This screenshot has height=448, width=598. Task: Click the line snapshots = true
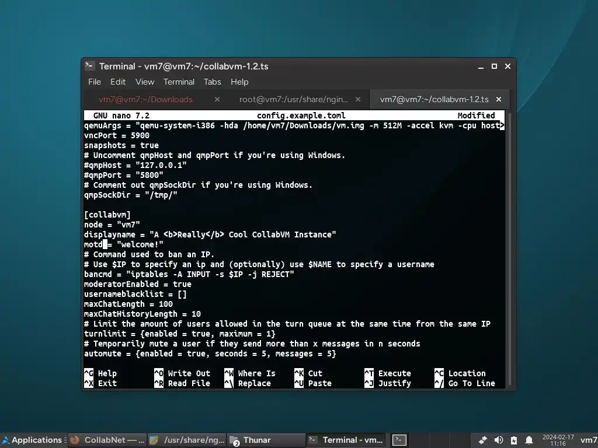[121, 145]
